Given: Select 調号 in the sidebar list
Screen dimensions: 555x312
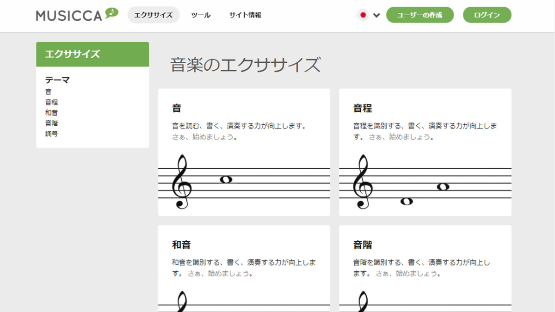Looking at the screenshot, I should pyautogui.click(x=52, y=134).
